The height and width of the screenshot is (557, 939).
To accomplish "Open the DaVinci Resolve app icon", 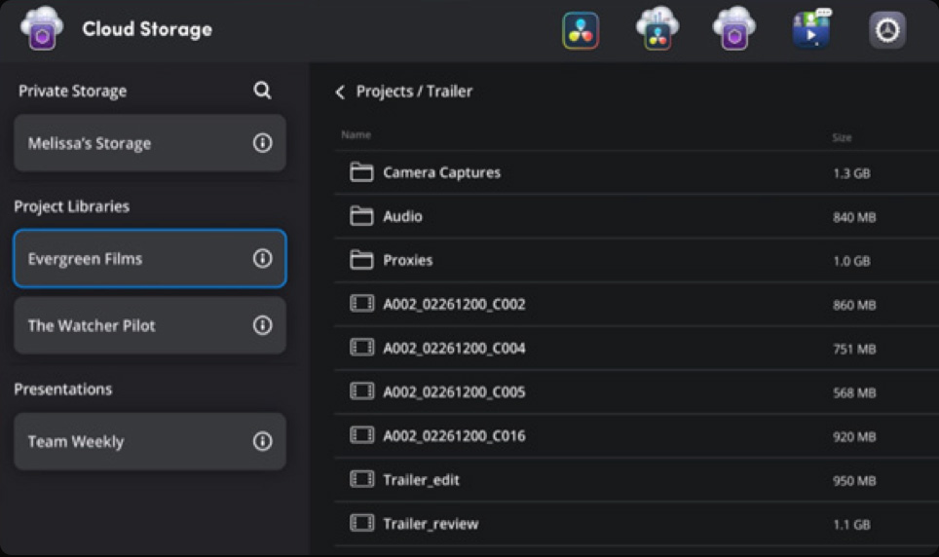I will 581,30.
